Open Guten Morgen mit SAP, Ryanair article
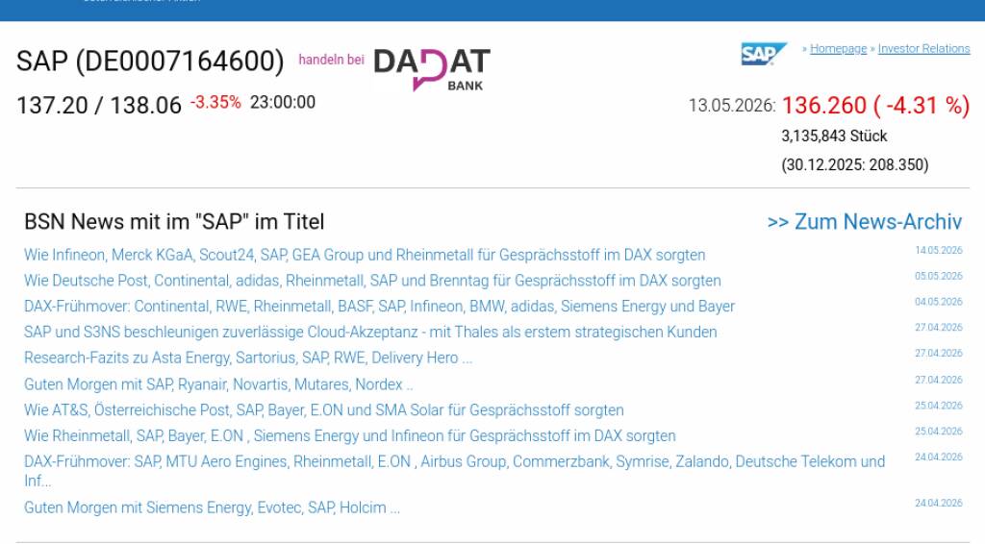The width and height of the screenshot is (985, 544). [x=218, y=384]
